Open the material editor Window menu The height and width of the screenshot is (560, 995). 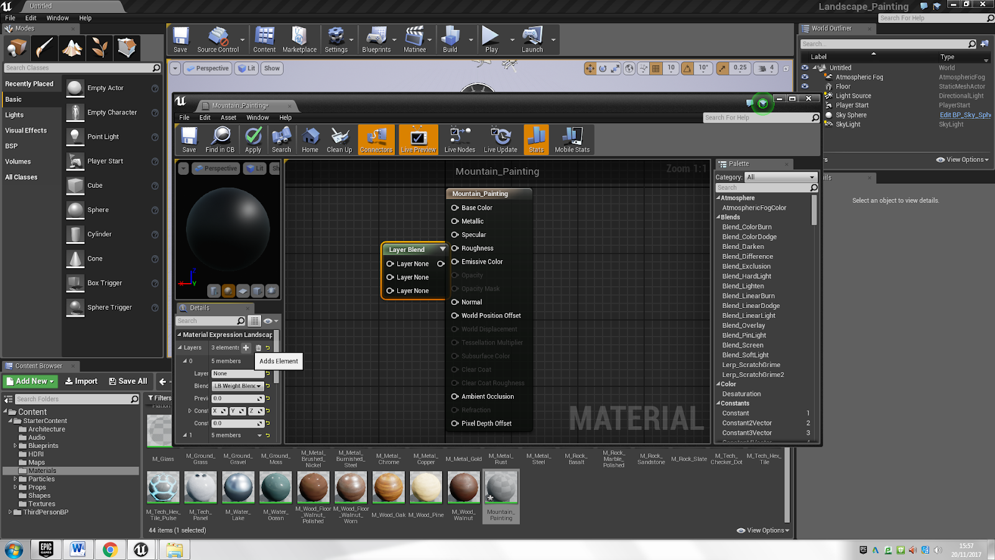tap(257, 118)
